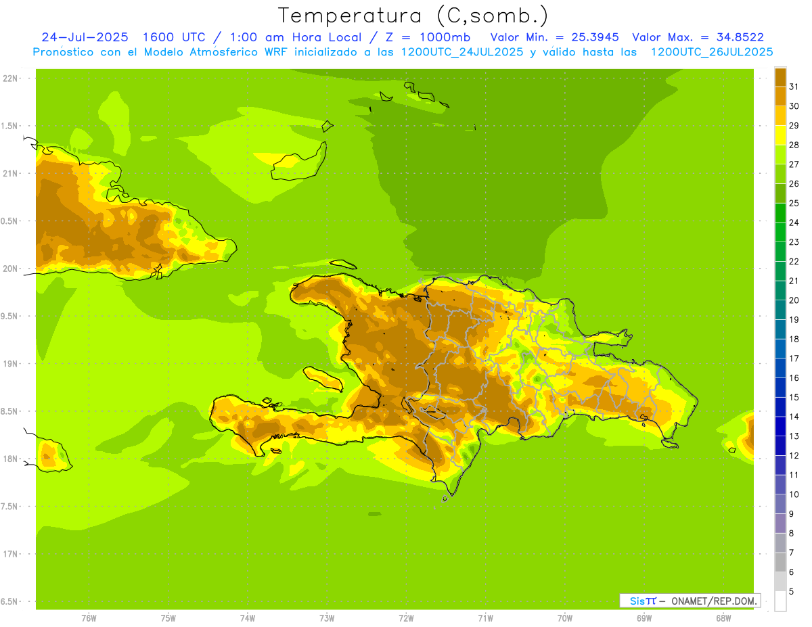Click the gray colorbar swatch between 6 and 7
Image resolution: width=812 pixels, height=627 pixels.
point(780,562)
